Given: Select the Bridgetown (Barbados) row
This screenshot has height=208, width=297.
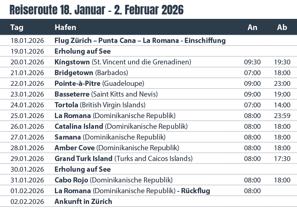Looking at the screenshot, I should [91, 73].
